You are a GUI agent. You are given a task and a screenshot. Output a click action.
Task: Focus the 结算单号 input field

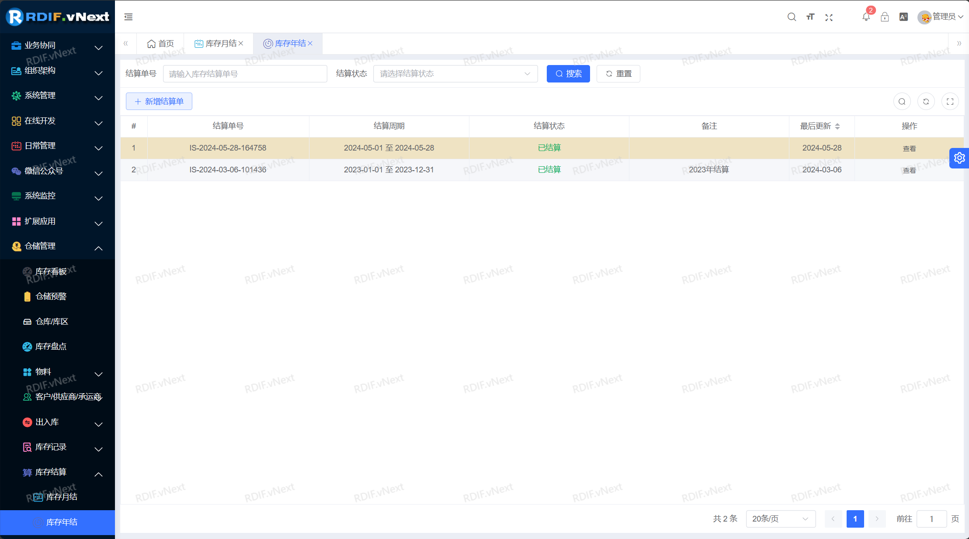click(245, 74)
